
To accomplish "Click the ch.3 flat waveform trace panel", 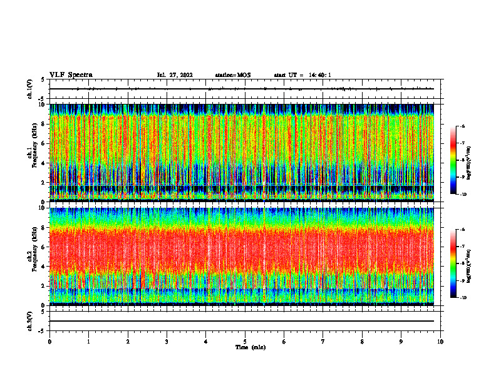I will coord(245,321).
